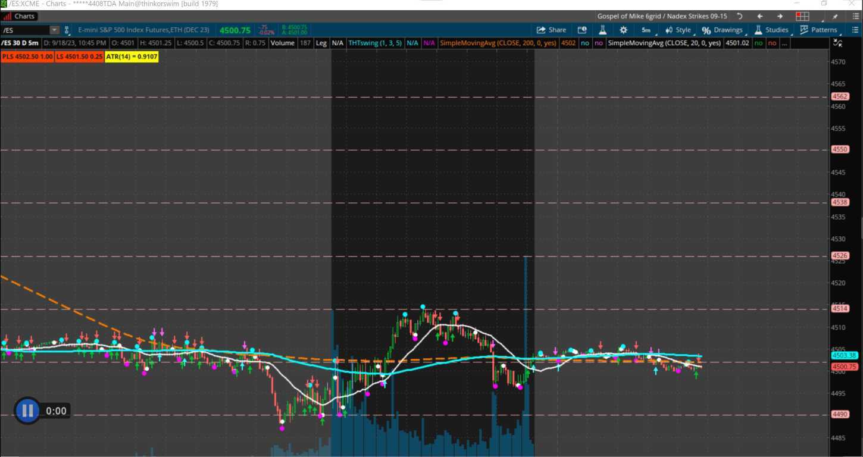This screenshot has height=457, width=863.
Task: Pause the OnDemand playback at 0:00
Action: [x=27, y=411]
